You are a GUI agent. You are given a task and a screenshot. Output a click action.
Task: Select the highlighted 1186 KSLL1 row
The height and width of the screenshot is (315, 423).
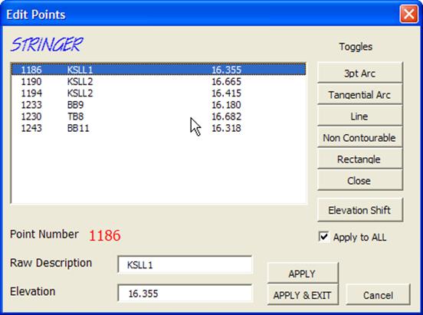[159, 70]
